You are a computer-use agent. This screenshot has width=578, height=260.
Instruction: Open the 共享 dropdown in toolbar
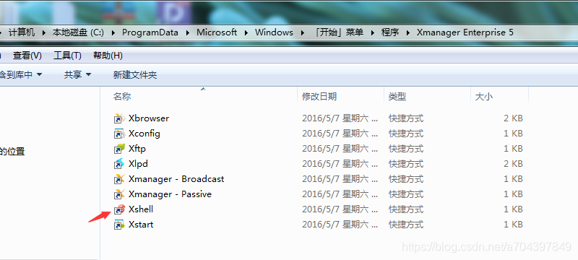tap(77, 75)
